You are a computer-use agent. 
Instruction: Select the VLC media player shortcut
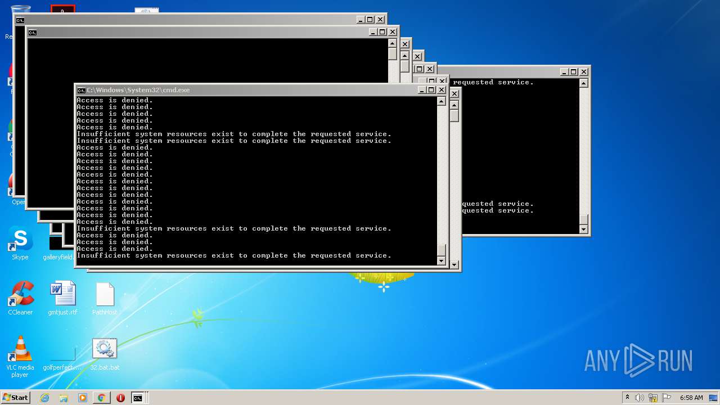[20, 357]
